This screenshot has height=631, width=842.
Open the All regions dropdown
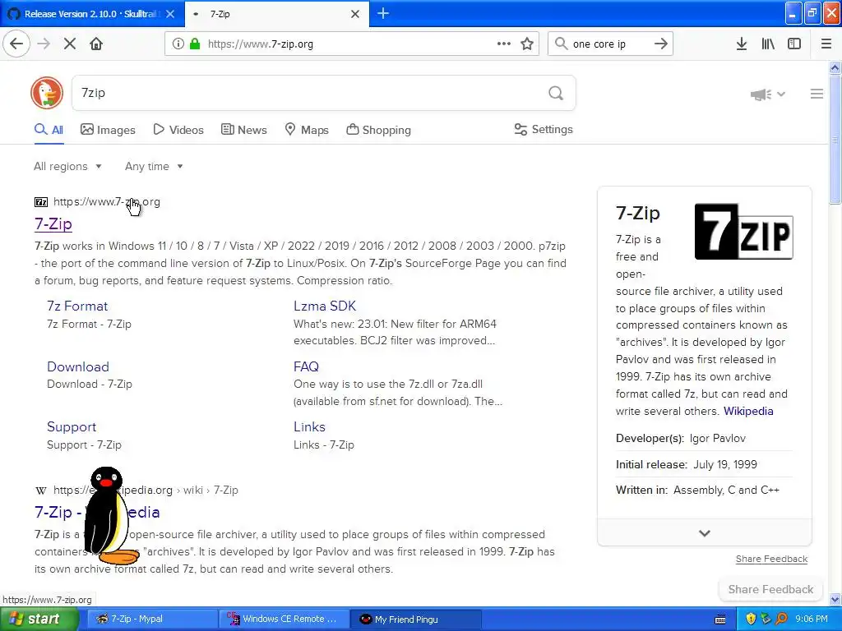67,166
